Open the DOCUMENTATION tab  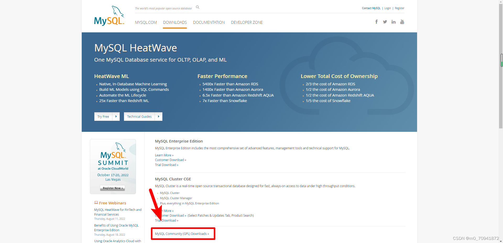209,22
